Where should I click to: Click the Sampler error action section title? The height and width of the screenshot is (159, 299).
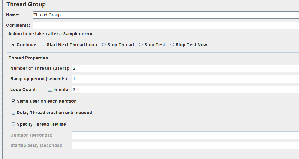tap(51, 34)
